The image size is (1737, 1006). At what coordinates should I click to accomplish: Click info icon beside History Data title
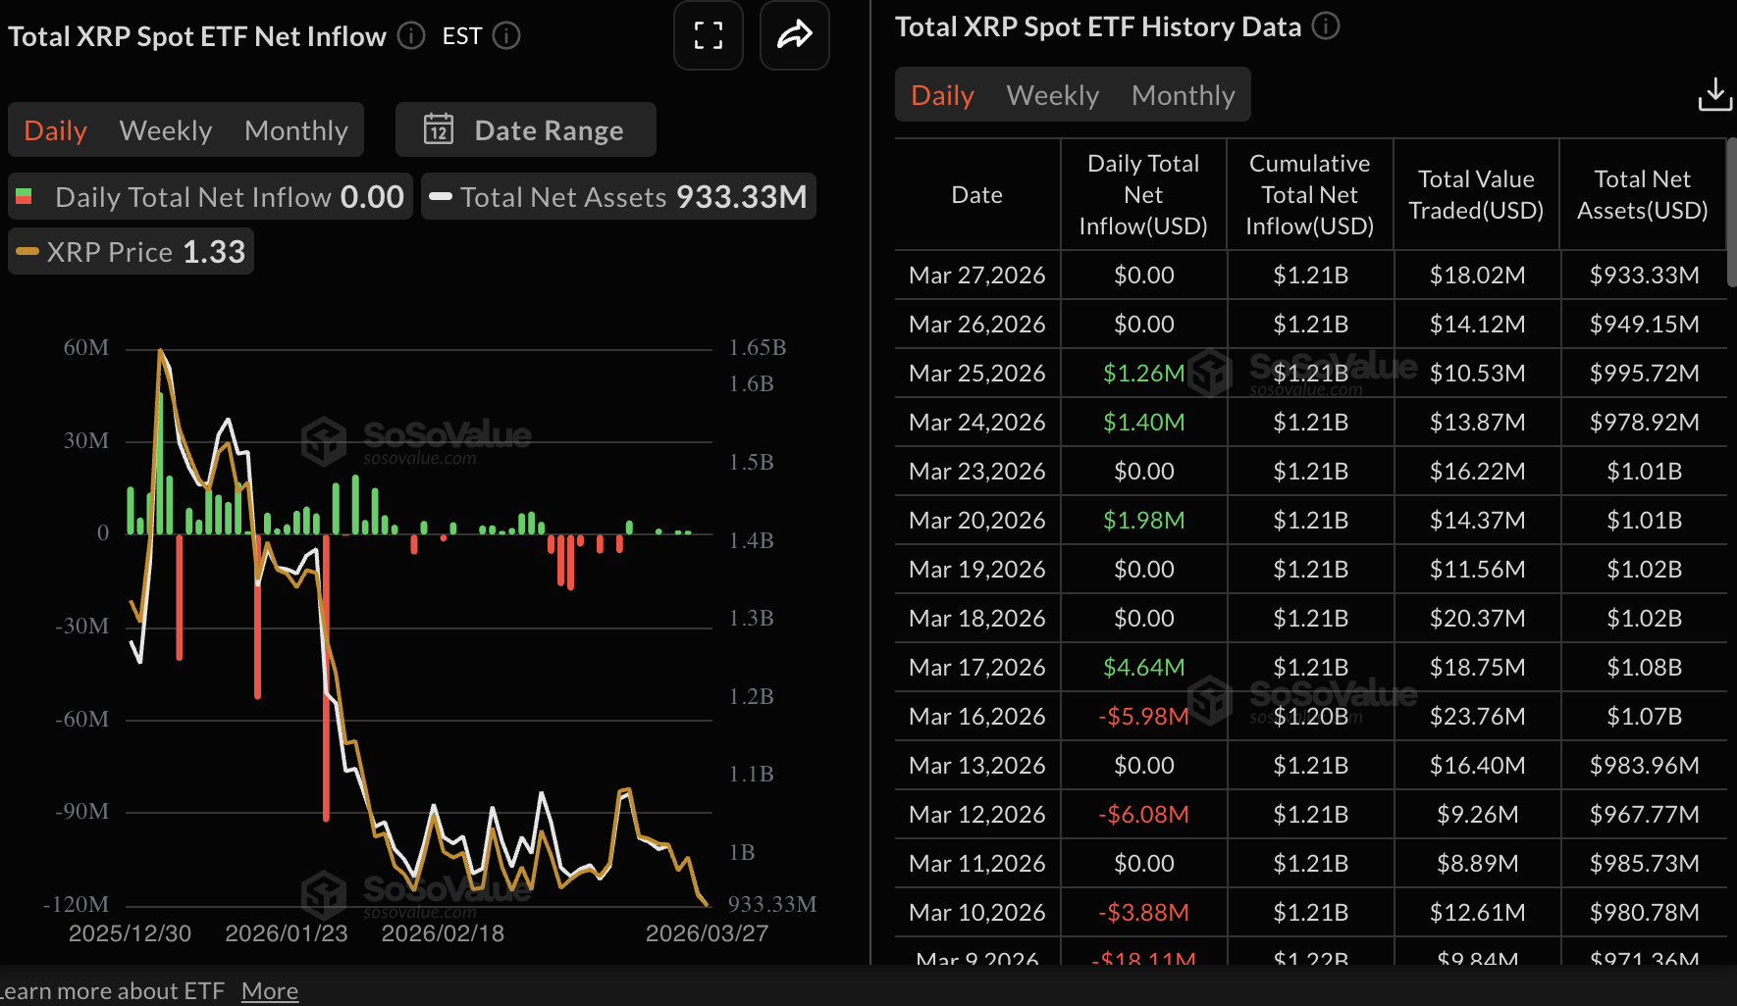coord(1326,26)
